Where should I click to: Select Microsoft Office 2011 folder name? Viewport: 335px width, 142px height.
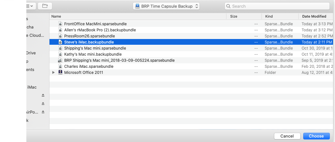click(84, 72)
